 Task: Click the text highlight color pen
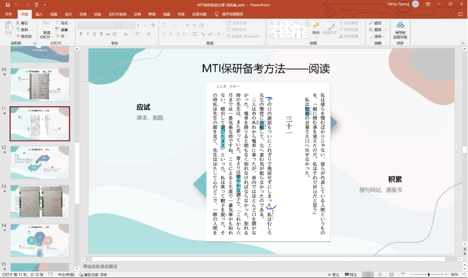[137, 34]
